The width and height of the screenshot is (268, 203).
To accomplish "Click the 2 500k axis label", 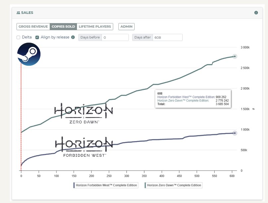I will [245, 68].
